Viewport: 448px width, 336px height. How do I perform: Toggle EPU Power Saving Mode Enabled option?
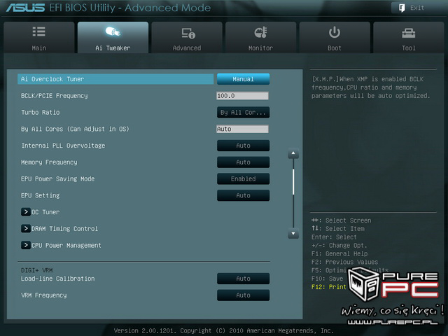243,178
